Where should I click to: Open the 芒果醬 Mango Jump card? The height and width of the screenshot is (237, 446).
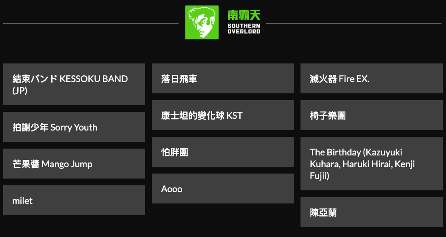pos(74,164)
